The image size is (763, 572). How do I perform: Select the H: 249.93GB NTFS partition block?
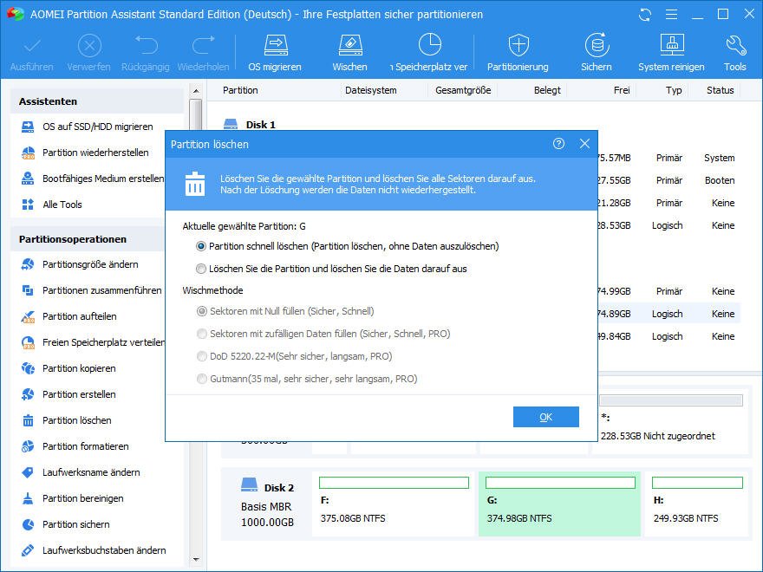click(x=697, y=504)
